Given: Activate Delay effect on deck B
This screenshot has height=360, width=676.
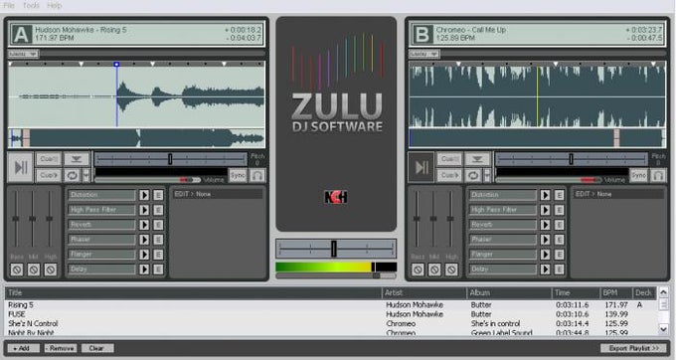Looking at the screenshot, I should pyautogui.click(x=545, y=270).
